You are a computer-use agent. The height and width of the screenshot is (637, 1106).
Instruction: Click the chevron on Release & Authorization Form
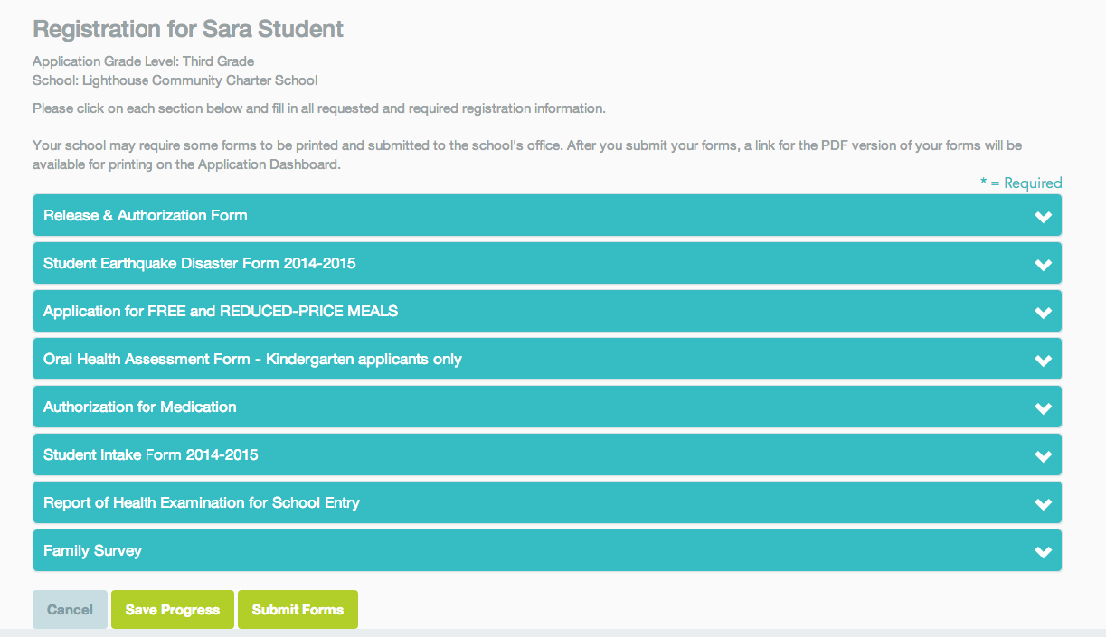click(1043, 215)
